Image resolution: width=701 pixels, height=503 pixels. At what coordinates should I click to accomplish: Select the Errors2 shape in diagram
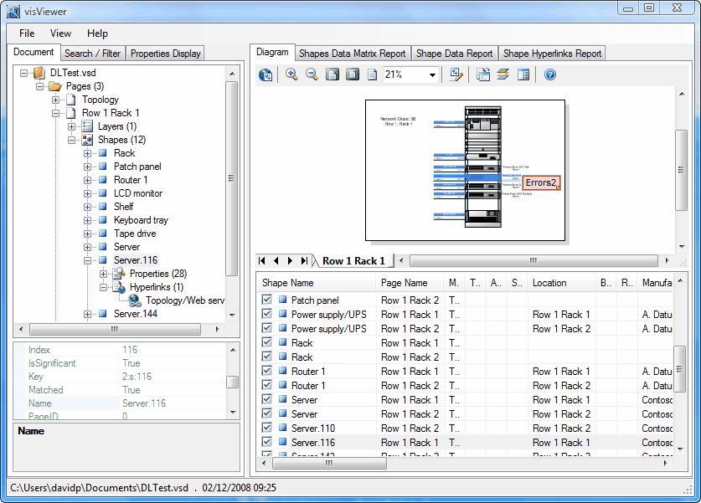[541, 182]
